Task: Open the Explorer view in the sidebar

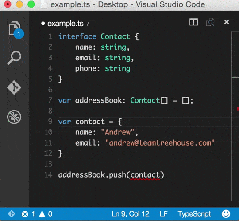Action: (15, 28)
